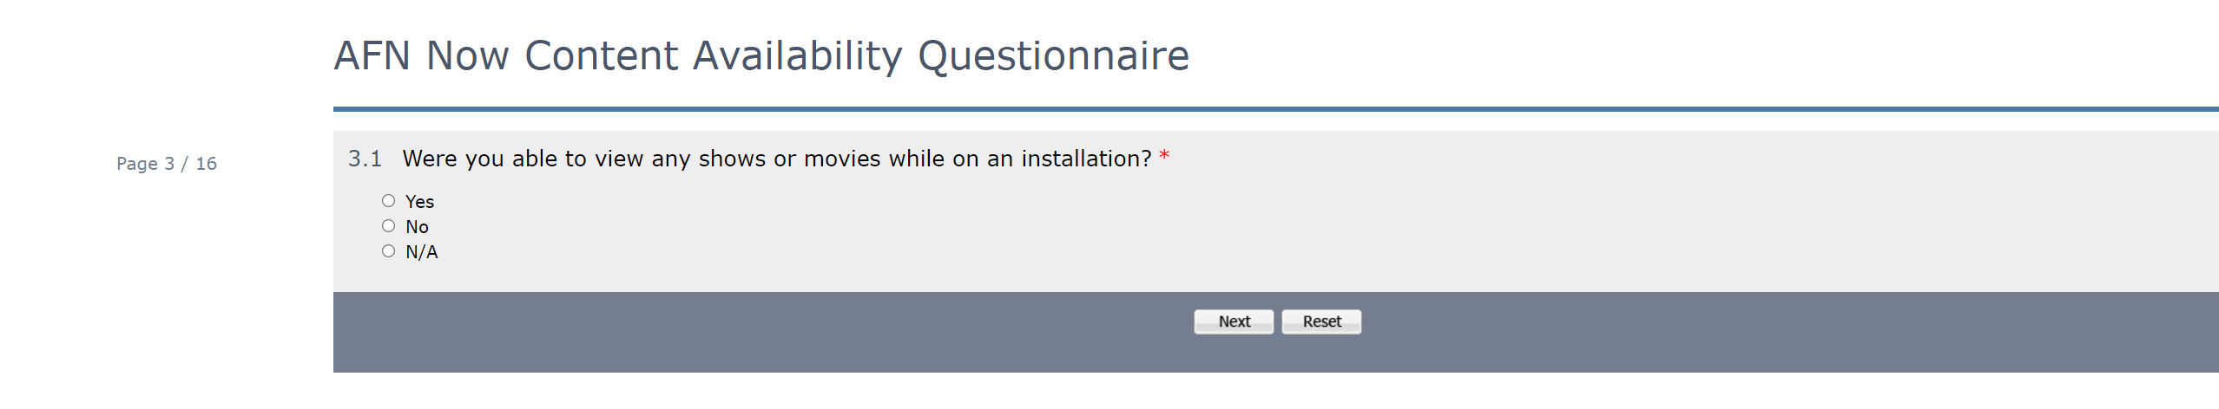
Task: Click the blue divider line under title
Action: click(x=1215, y=109)
